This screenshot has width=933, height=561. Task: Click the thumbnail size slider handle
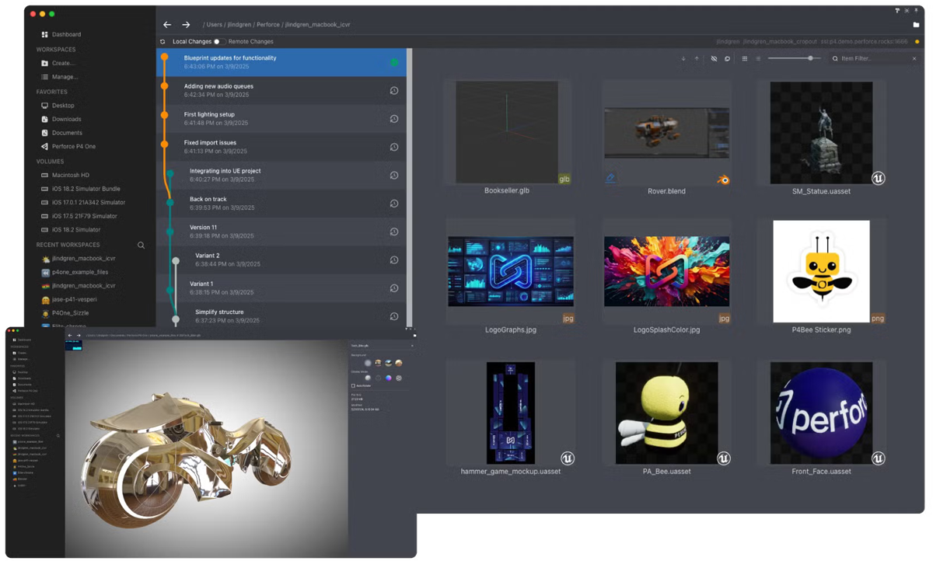(x=811, y=58)
